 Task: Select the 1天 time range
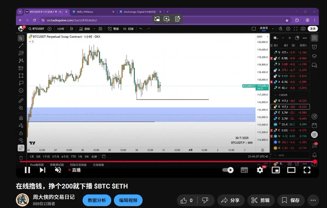(x=32, y=156)
